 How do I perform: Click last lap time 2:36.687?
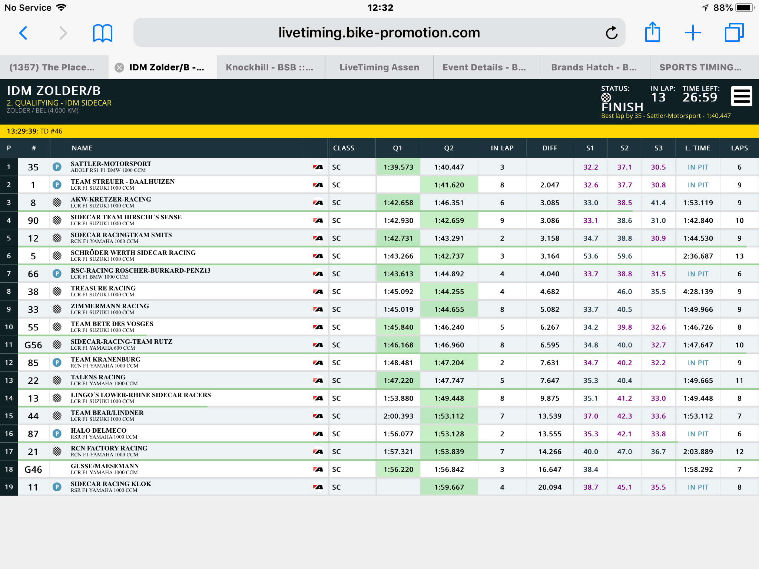pos(698,256)
